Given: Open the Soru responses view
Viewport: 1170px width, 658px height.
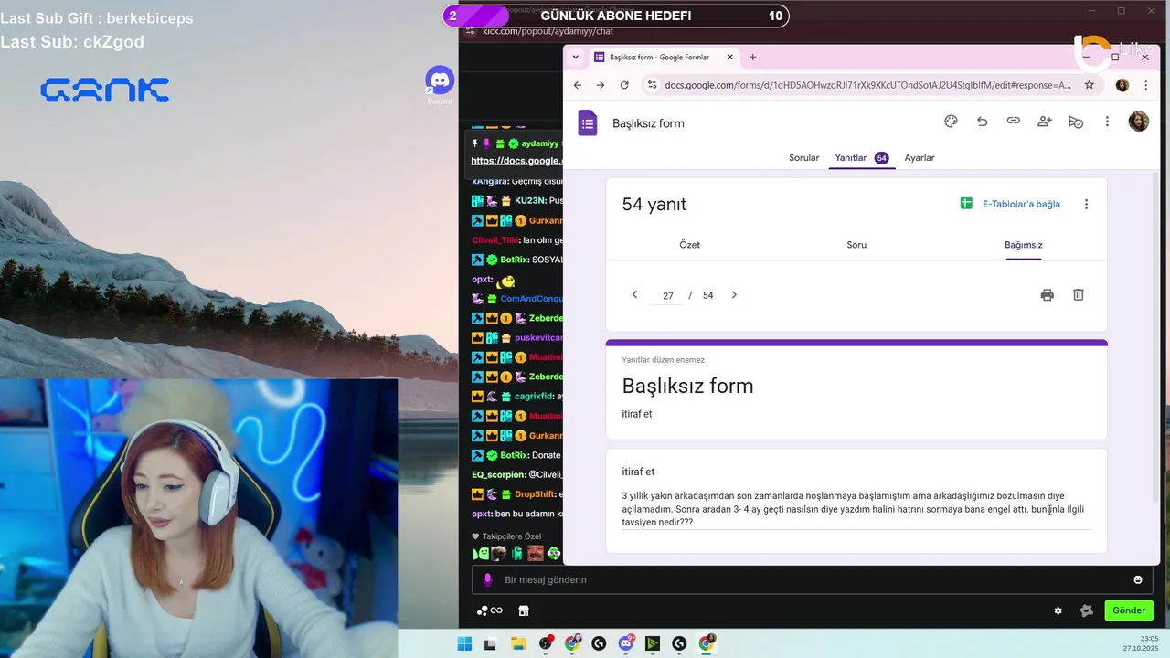Looking at the screenshot, I should (x=856, y=245).
